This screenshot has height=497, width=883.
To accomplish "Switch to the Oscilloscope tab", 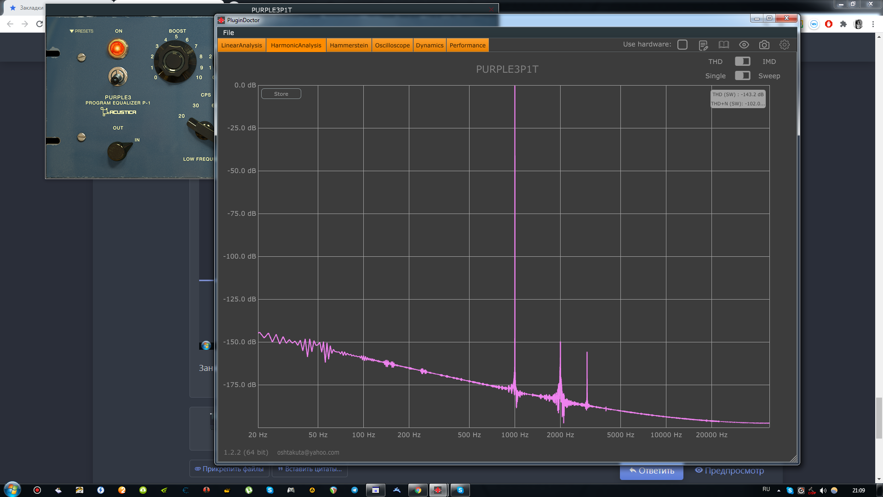I will (x=392, y=45).
